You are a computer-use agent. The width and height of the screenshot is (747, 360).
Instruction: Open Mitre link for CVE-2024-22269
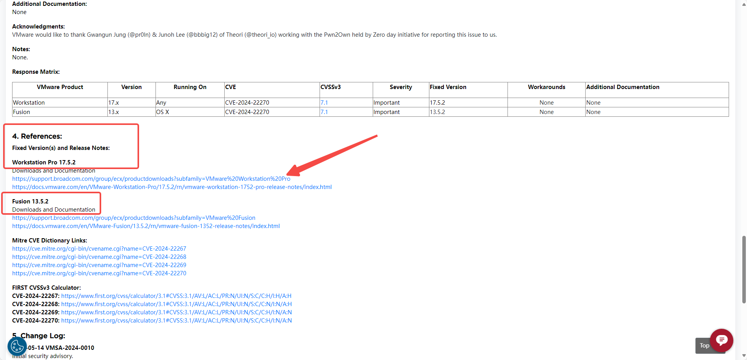pyautogui.click(x=99, y=265)
